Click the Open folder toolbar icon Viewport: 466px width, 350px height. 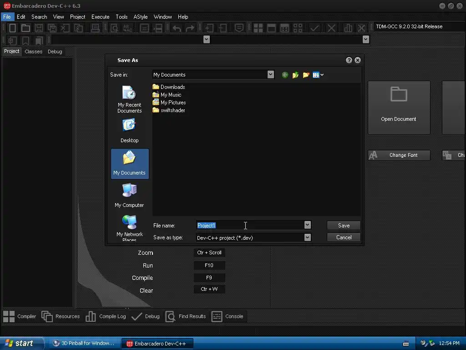click(25, 28)
